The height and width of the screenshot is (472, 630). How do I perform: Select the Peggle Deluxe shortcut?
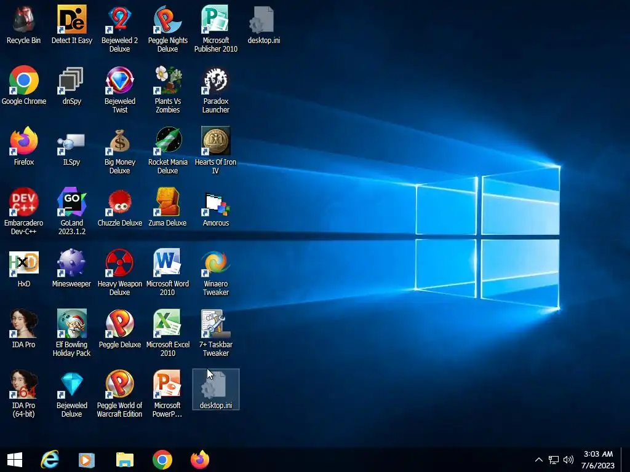120,328
